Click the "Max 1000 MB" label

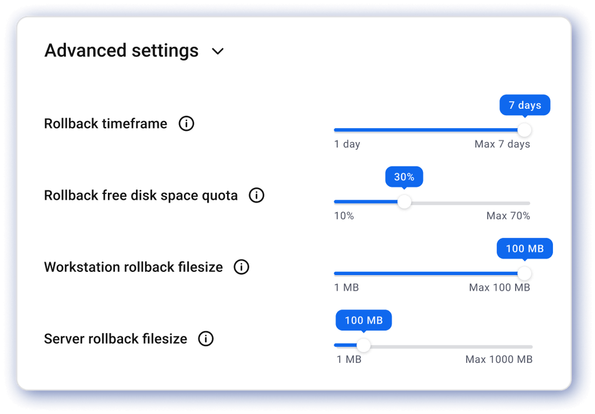point(499,359)
